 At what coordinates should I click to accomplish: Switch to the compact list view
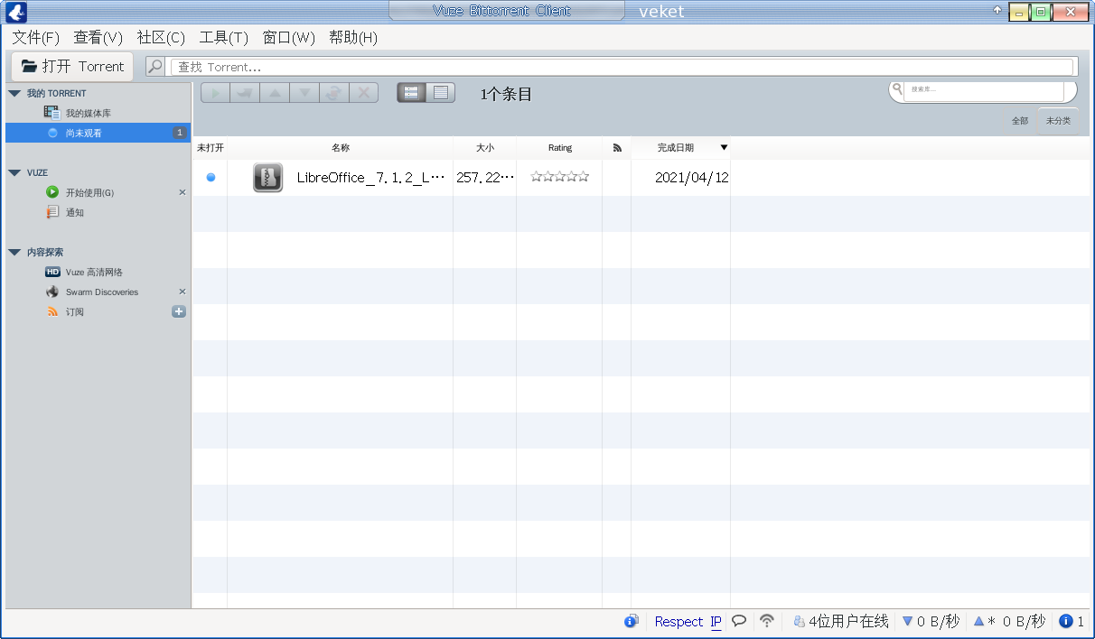[441, 92]
